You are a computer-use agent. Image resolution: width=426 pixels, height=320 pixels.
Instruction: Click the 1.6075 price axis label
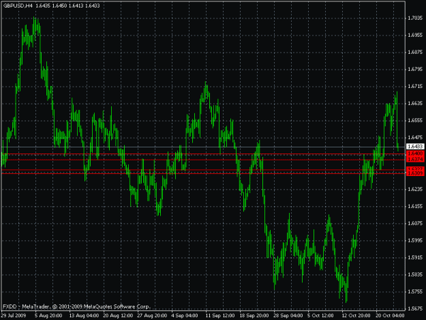(415, 224)
